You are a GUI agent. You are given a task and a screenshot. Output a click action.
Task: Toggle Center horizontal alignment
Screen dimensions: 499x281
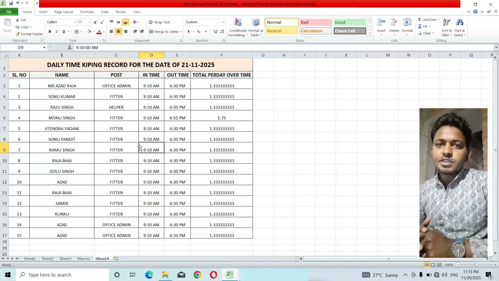119,32
